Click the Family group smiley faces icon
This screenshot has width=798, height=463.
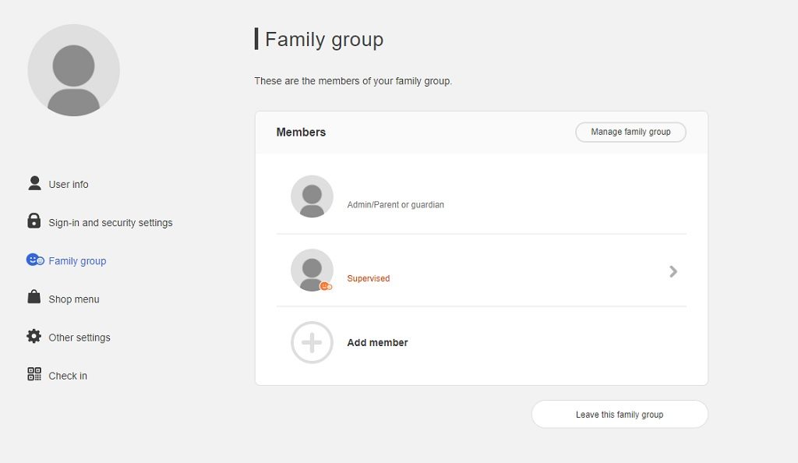[35, 260]
